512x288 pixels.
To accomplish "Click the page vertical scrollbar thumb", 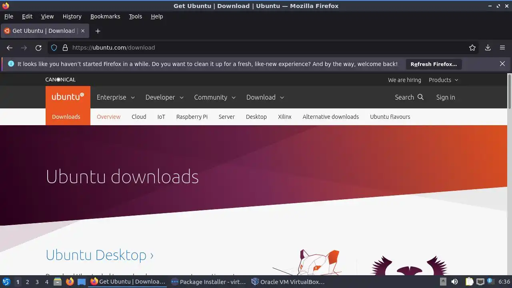I will pos(509,91).
